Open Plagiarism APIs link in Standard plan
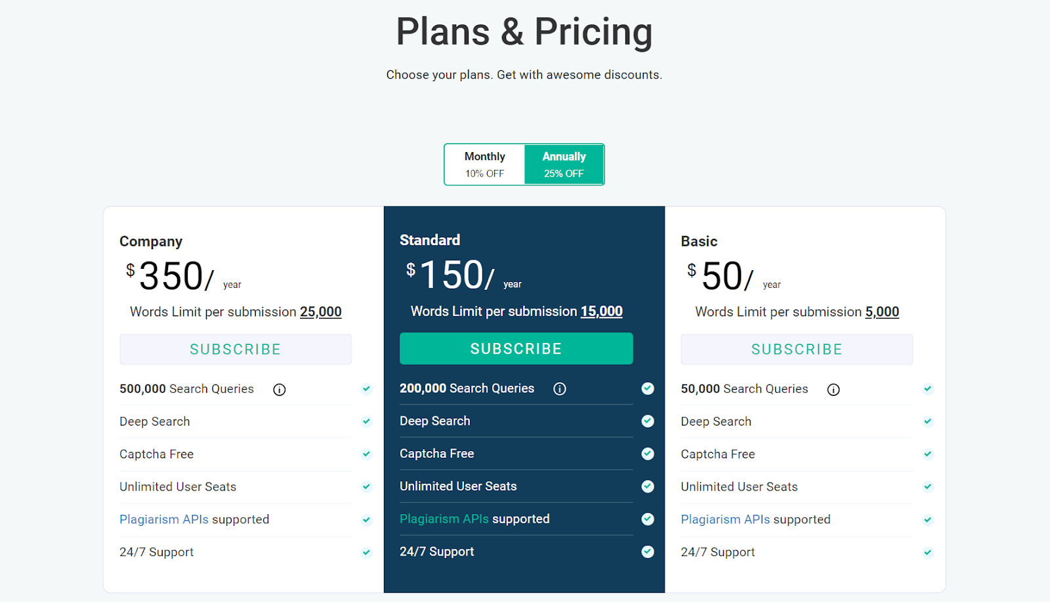Viewport: 1050px width, 602px height. point(444,519)
